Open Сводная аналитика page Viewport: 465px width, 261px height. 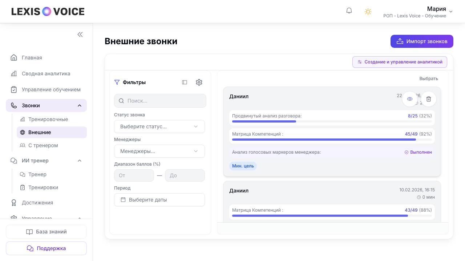pyautogui.click(x=46, y=74)
